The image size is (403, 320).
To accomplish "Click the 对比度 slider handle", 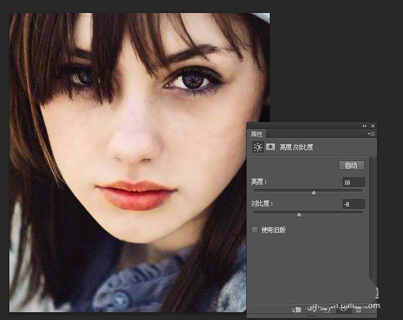I will coord(299,214).
